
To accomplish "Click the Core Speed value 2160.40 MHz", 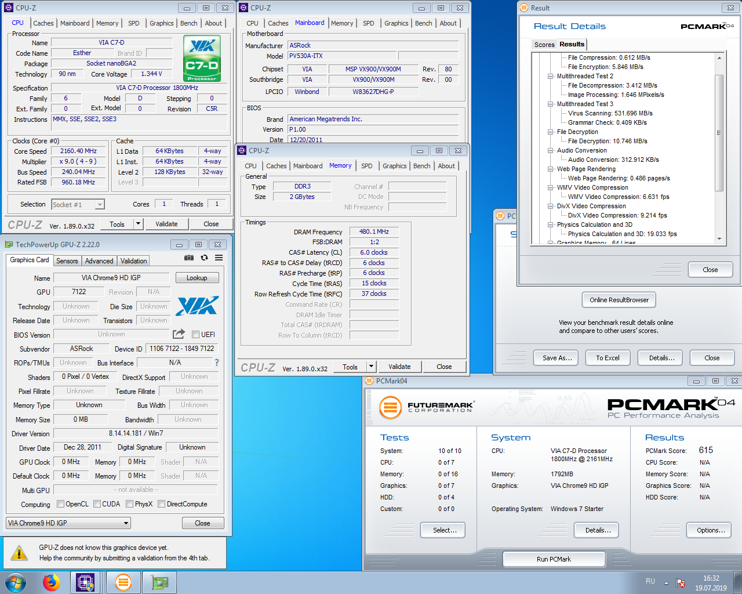I will pyautogui.click(x=79, y=151).
